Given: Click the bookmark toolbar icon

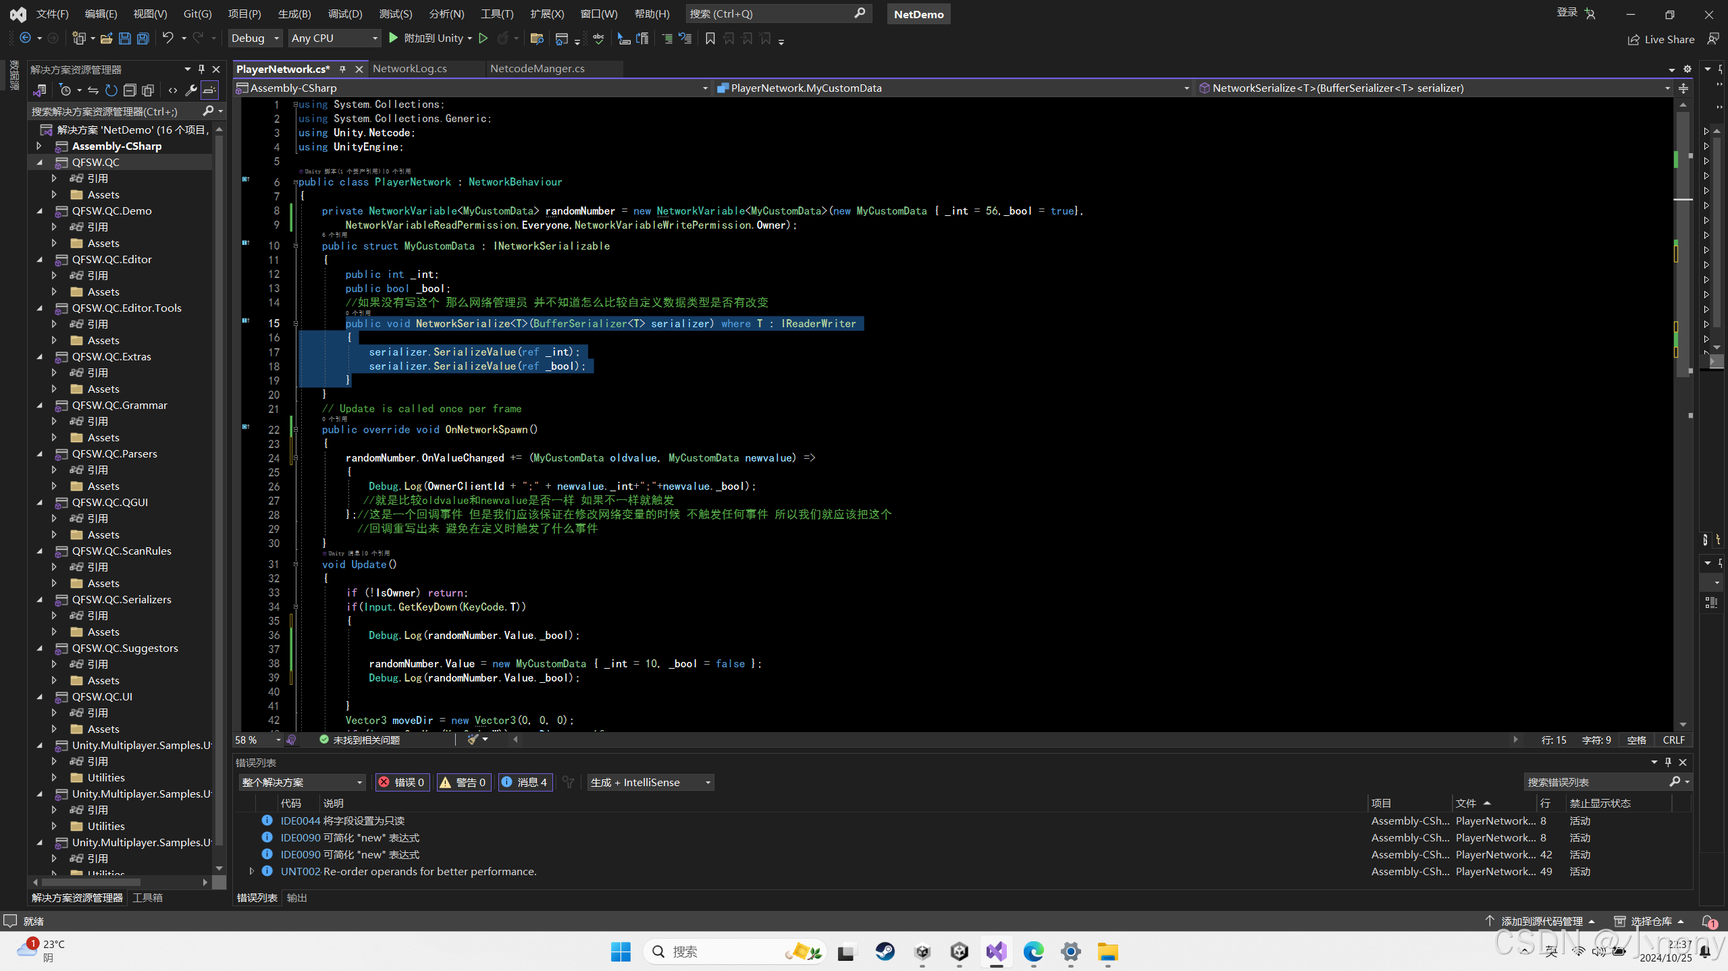Looking at the screenshot, I should 710,38.
